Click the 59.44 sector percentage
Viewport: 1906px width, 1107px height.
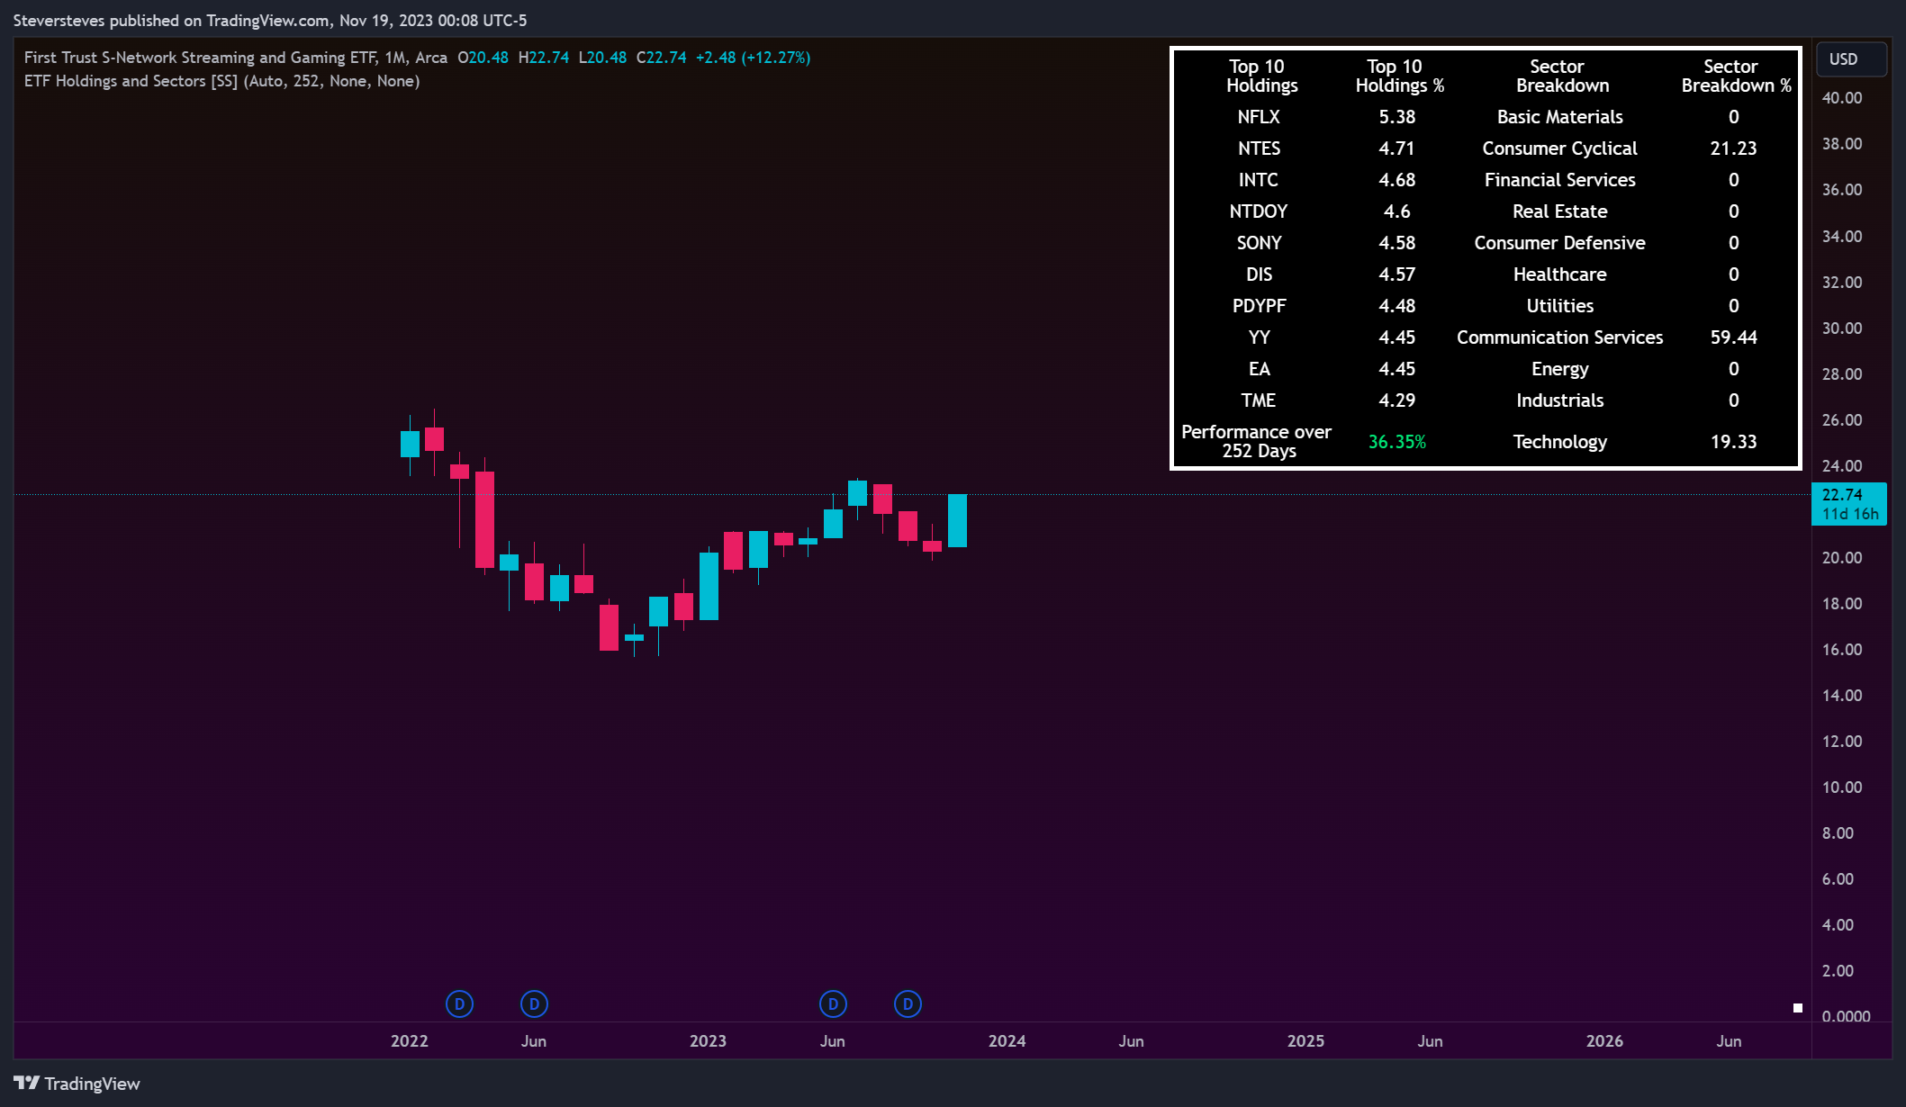[1733, 337]
